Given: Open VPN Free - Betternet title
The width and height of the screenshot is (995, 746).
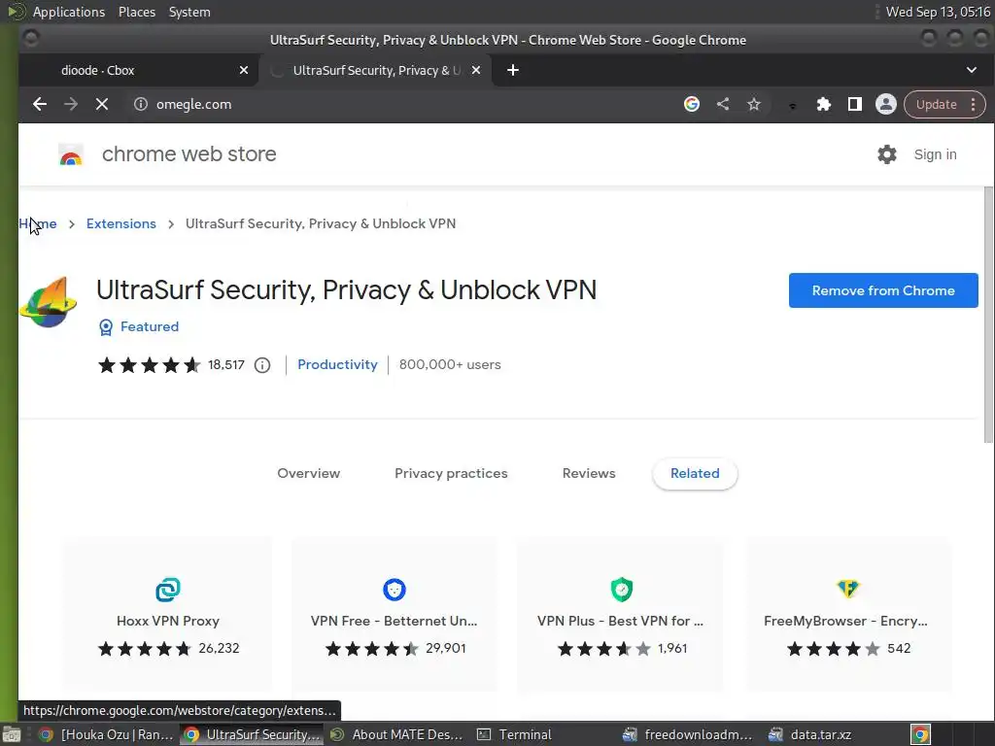Looking at the screenshot, I should [x=395, y=621].
